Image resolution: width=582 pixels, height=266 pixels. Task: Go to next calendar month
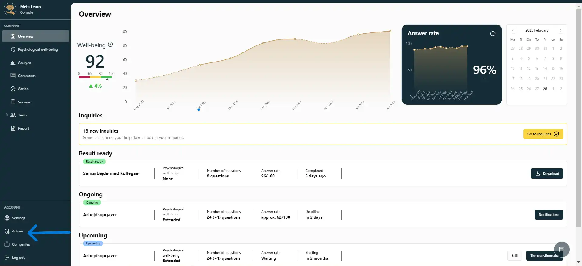(x=561, y=30)
